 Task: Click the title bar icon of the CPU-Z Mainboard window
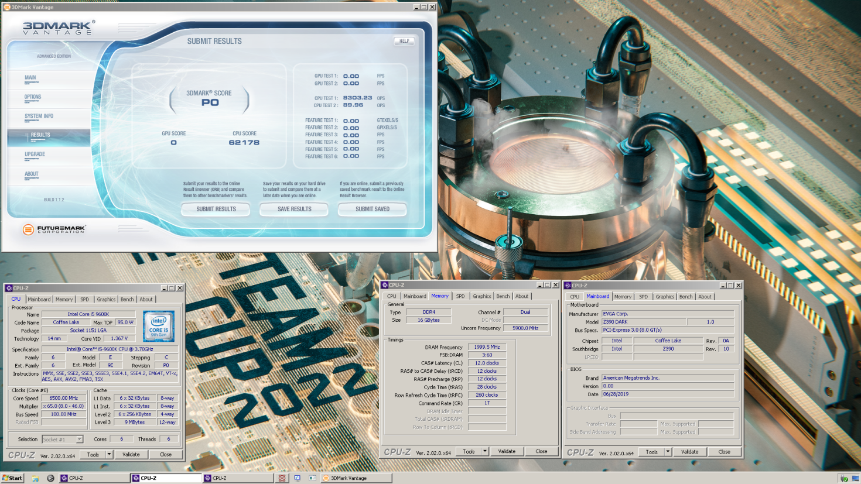pyautogui.click(x=568, y=285)
